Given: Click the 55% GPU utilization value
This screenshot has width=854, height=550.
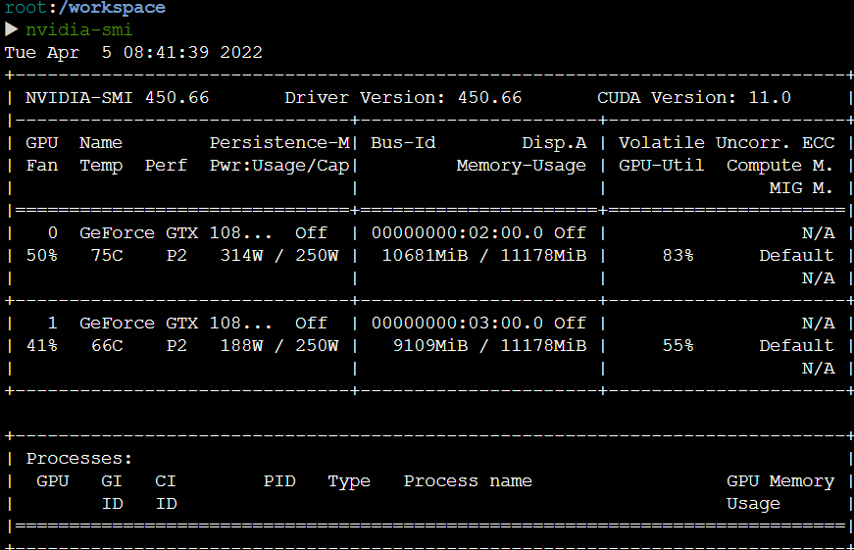Looking at the screenshot, I should [678, 346].
